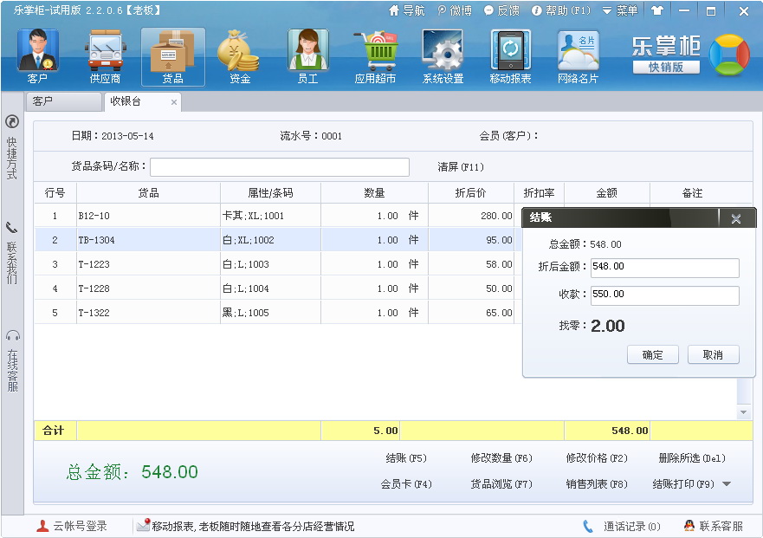The width and height of the screenshot is (763, 538).
Task: Click the 乐掌柜 colorful logo
Action: coord(729,55)
